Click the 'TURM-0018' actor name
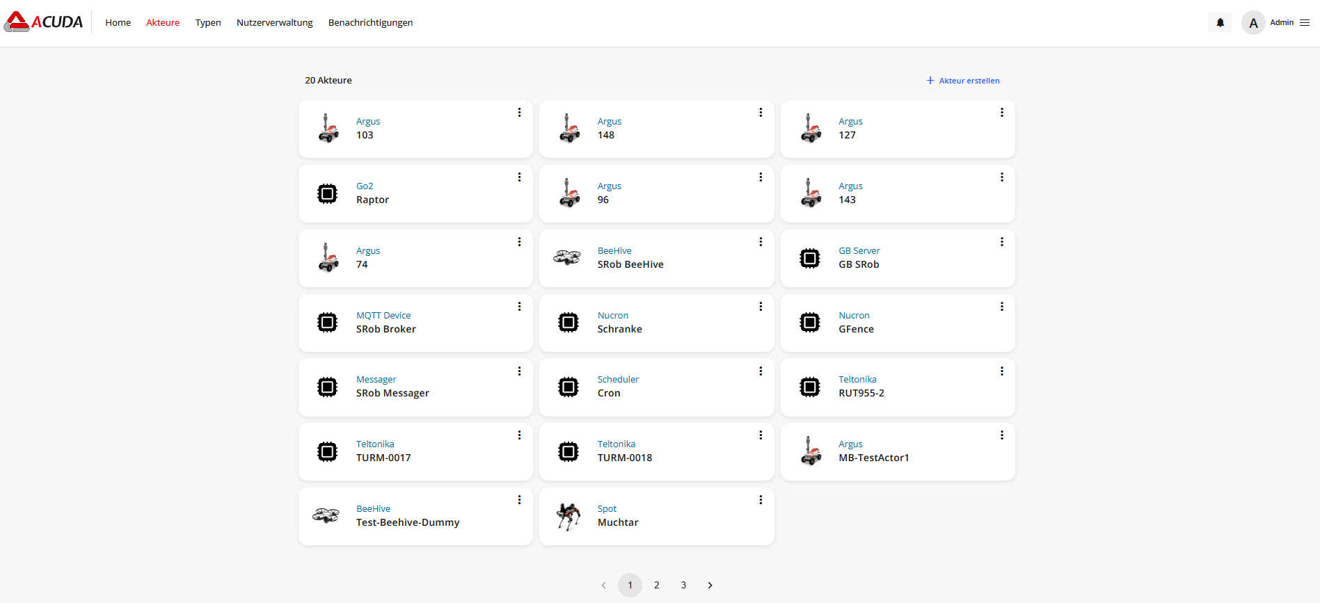Screen dimensions: 1320x603 [625, 458]
